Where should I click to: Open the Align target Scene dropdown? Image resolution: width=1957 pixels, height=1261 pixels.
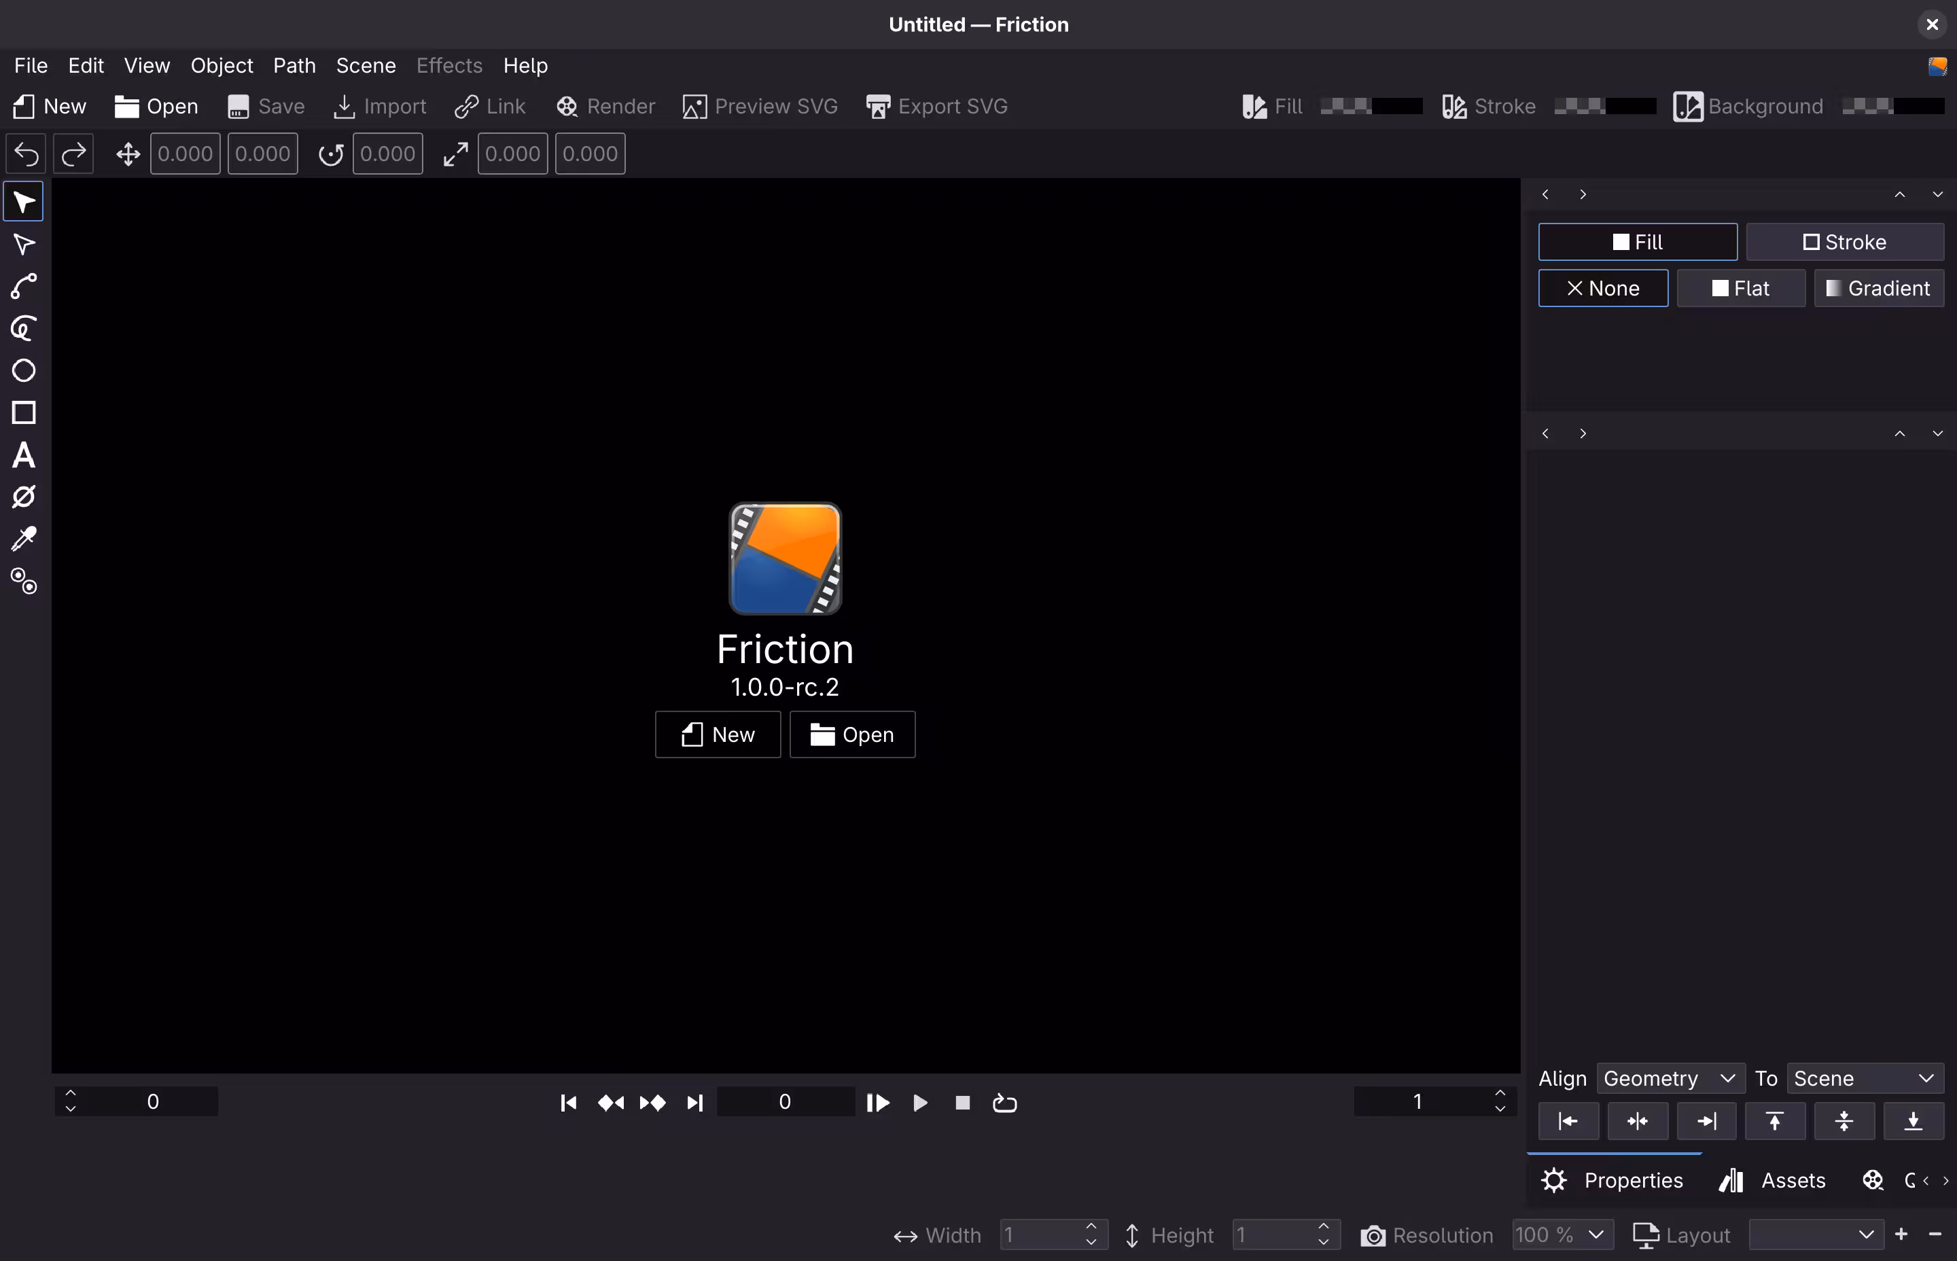tap(1864, 1078)
